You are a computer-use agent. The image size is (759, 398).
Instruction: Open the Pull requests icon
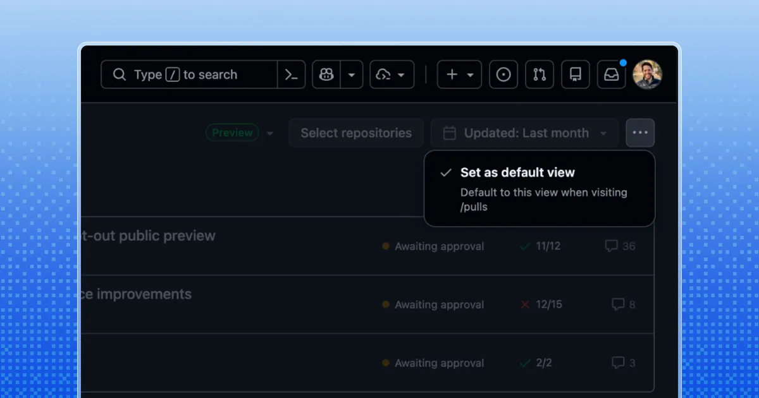(x=539, y=75)
